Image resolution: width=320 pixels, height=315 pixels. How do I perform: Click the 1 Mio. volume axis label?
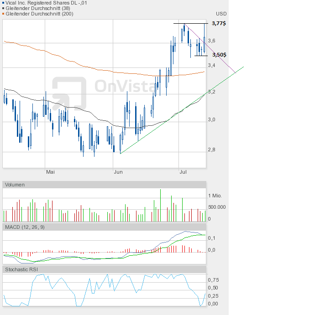(x=215, y=196)
